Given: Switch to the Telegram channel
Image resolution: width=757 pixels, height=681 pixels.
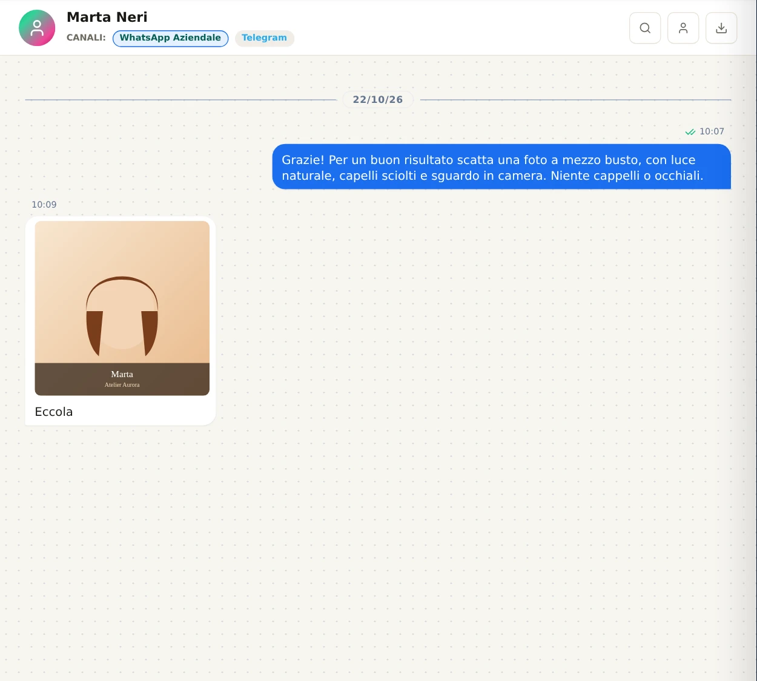Looking at the screenshot, I should 264,38.
